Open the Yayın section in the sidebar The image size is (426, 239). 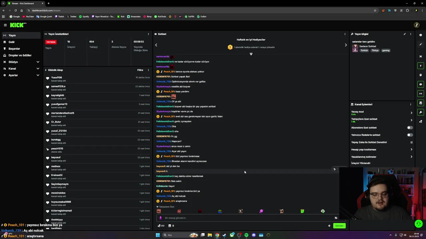point(22,35)
